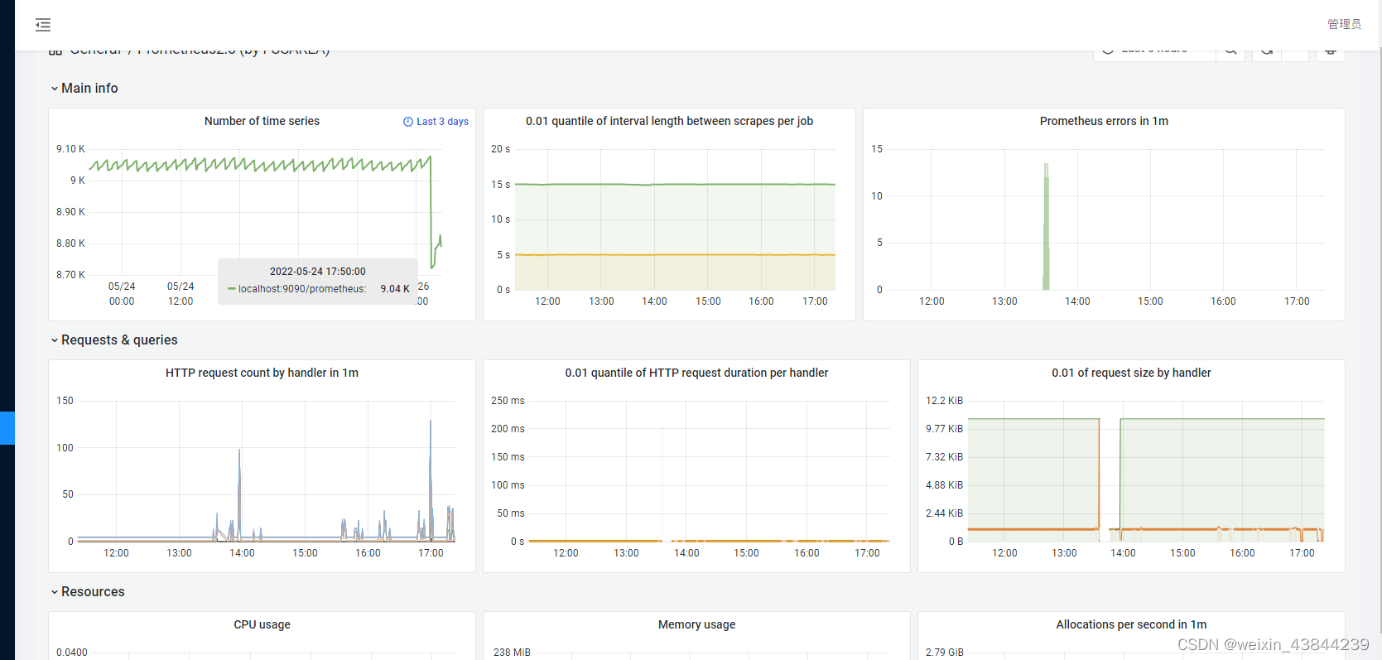The image size is (1382, 660).
Task: Open the HTTP request count by handler panel menu
Action: pyautogui.click(x=262, y=373)
